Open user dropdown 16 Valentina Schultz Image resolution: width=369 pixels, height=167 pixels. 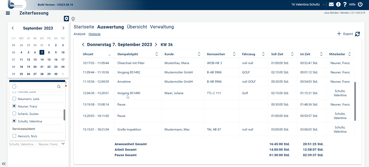(308, 5)
